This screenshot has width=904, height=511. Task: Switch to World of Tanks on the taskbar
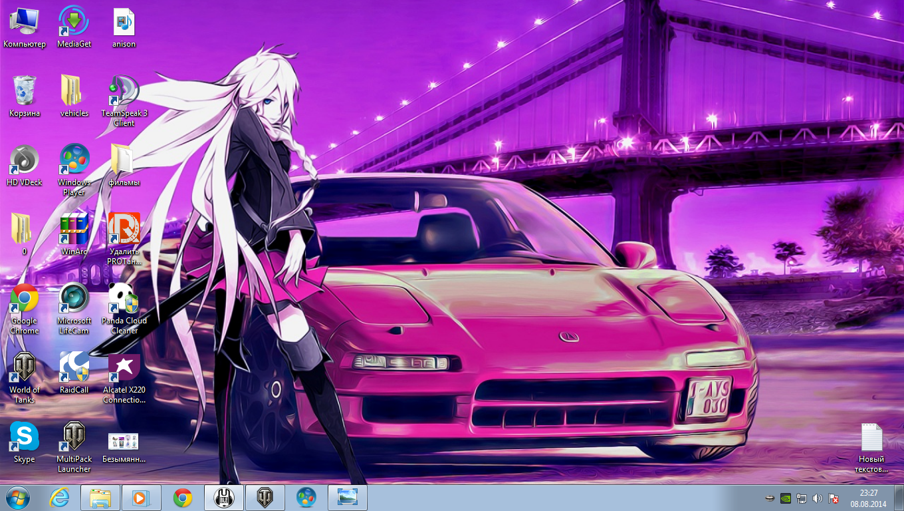(265, 498)
